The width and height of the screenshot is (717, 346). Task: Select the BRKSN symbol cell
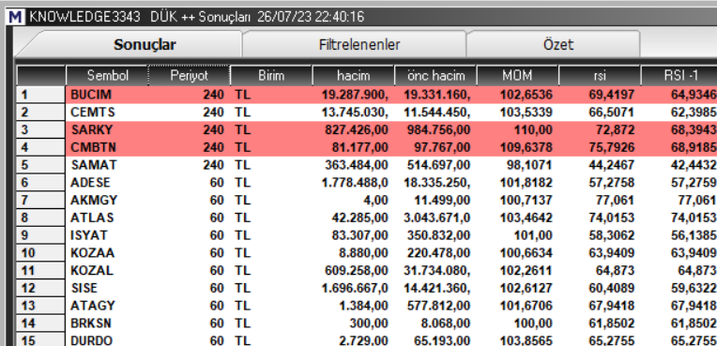(x=92, y=323)
